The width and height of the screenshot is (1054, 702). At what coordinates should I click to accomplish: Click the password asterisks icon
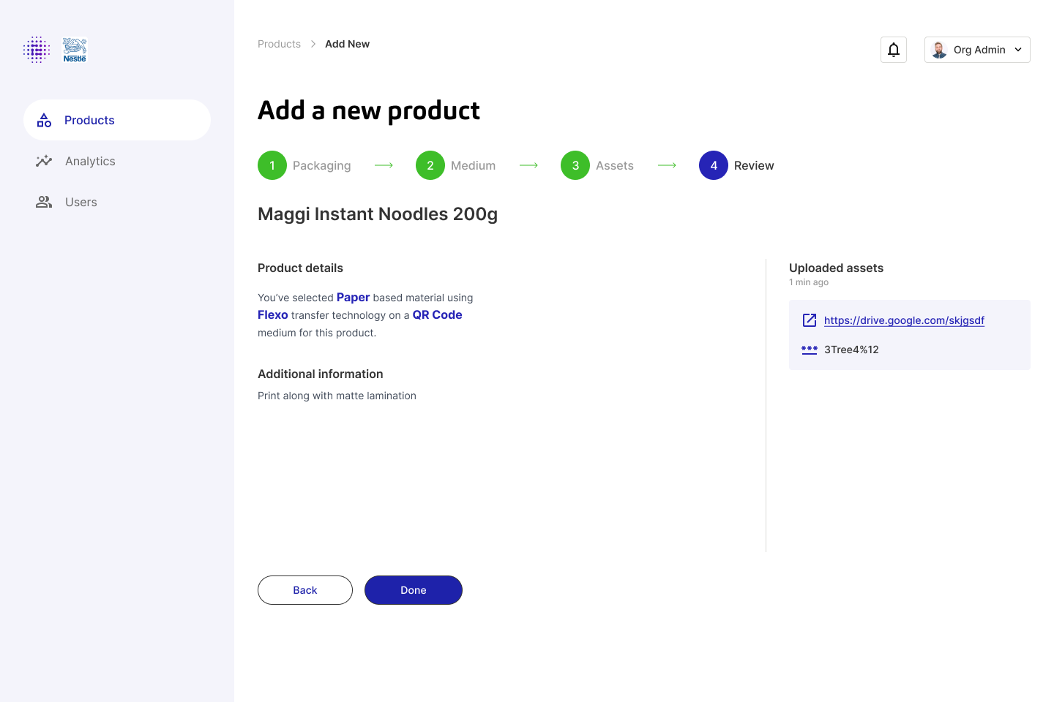[810, 350]
